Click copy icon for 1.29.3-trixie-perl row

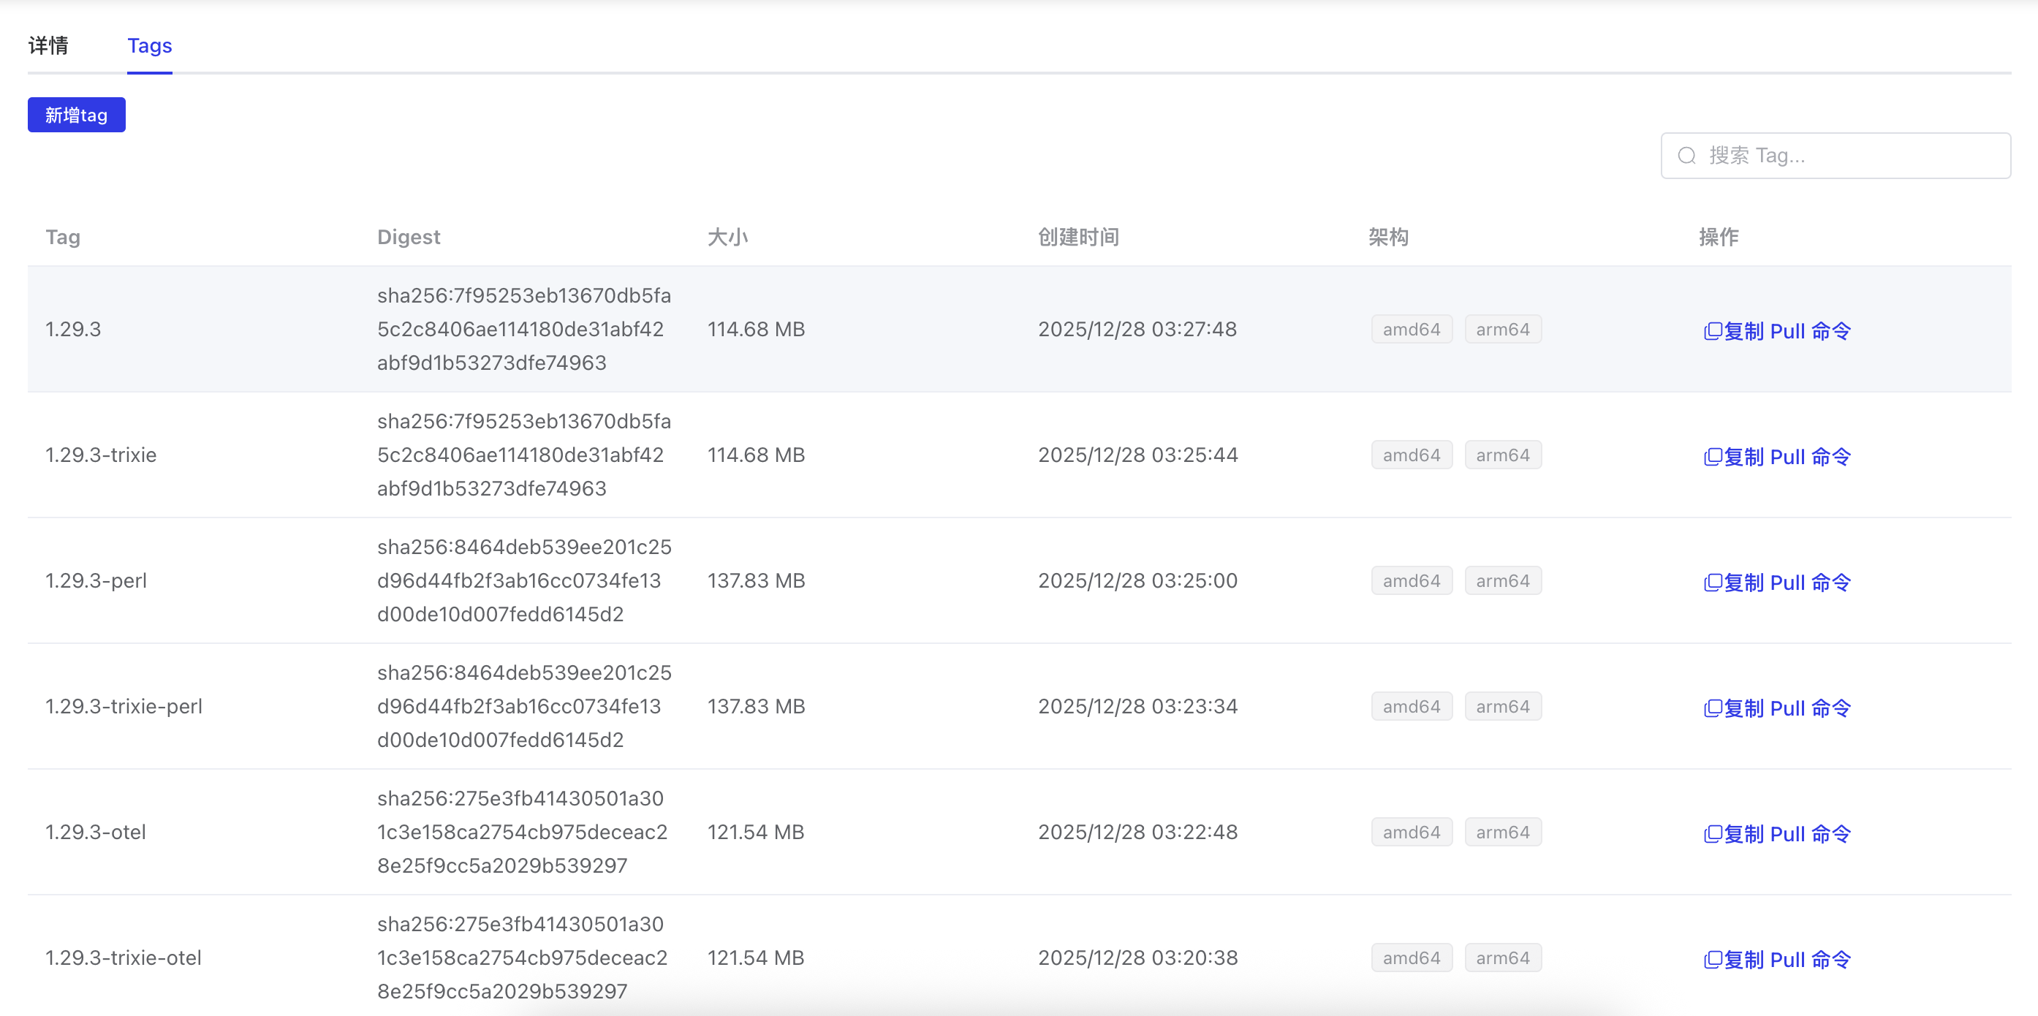click(x=1712, y=709)
